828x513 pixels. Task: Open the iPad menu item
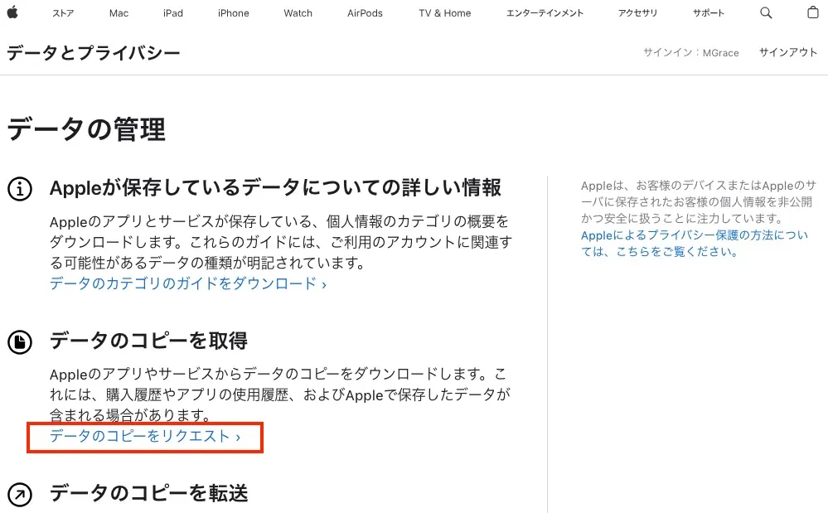[x=172, y=13]
